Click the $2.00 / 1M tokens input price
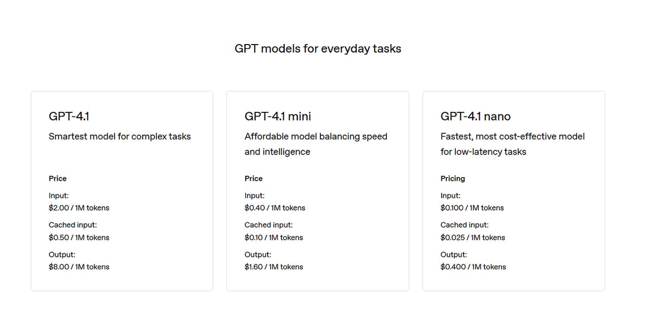Viewport: 656px width, 310px height. (x=79, y=208)
